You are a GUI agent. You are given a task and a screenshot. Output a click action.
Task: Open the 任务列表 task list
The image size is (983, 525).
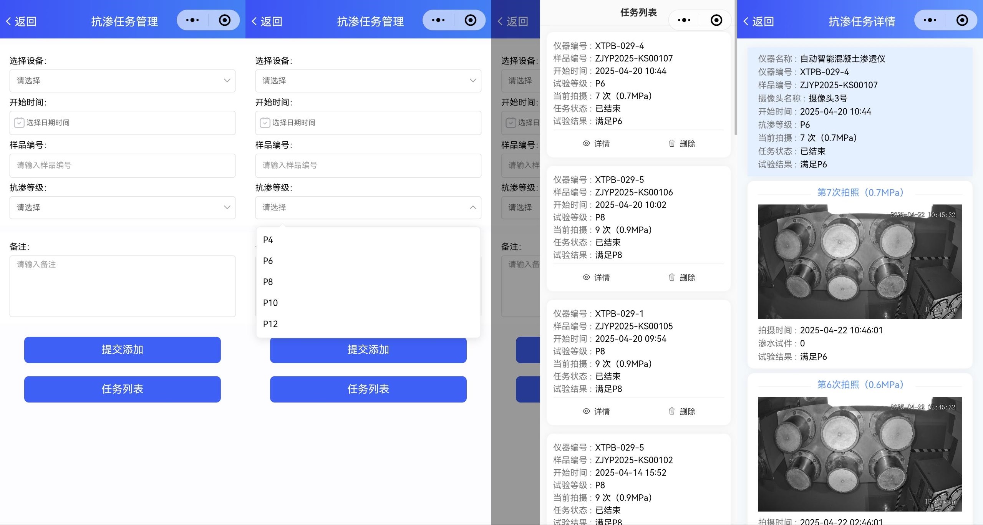click(122, 389)
